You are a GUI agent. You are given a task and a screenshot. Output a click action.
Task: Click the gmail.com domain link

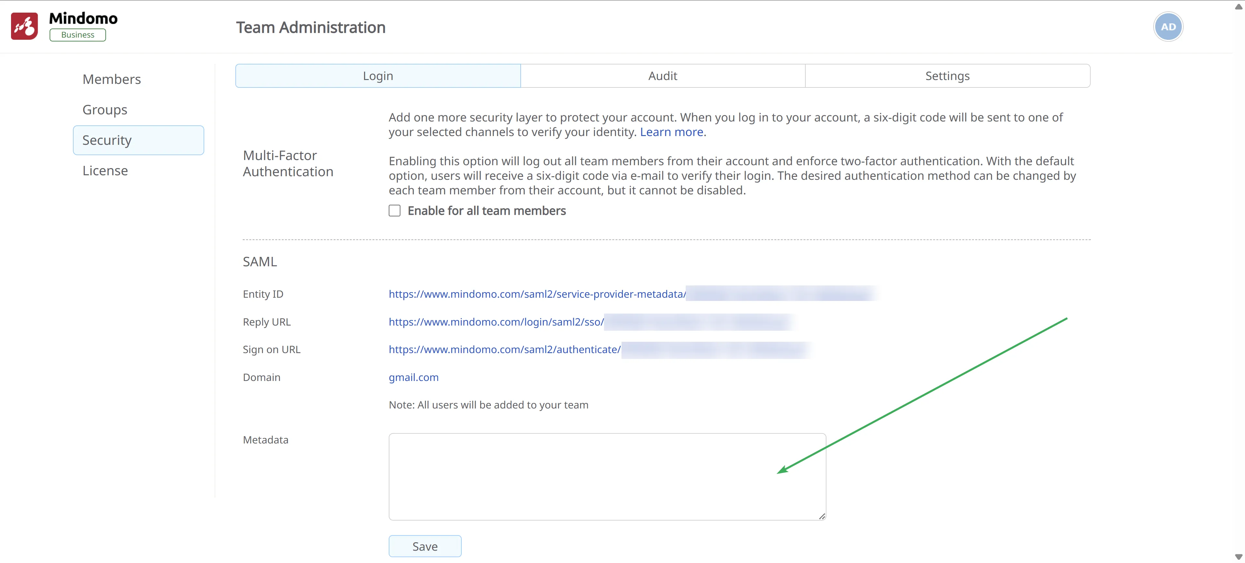(x=413, y=377)
